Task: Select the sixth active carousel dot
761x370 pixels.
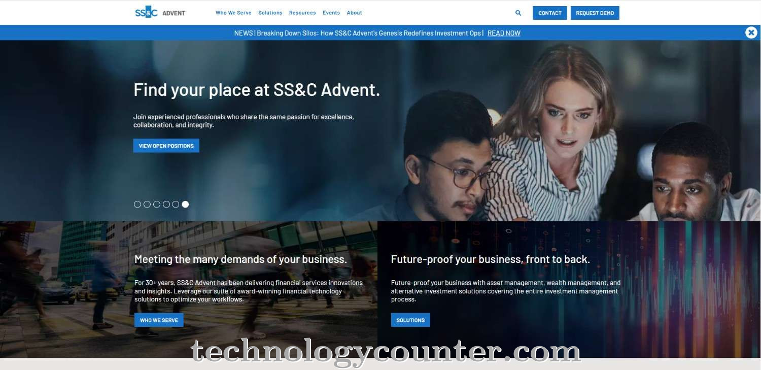Action: click(185, 205)
